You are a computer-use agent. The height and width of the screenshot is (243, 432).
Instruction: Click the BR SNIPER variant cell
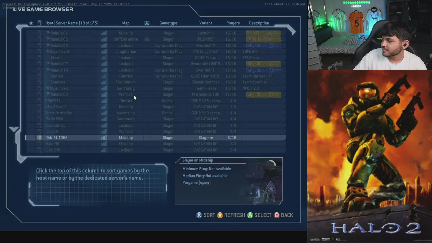pos(206,39)
